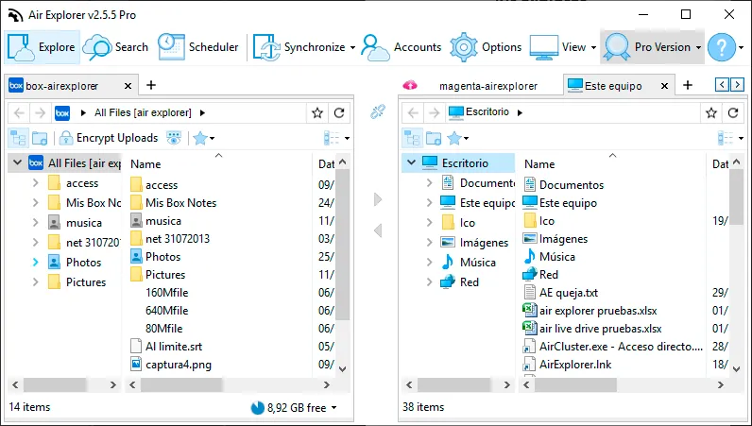
Task: Open the Scheduler tool
Action: click(x=197, y=47)
